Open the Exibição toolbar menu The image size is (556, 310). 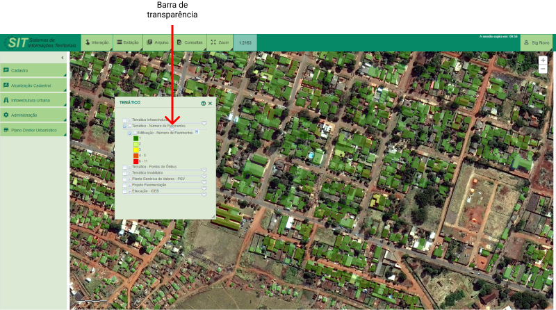[x=127, y=42]
